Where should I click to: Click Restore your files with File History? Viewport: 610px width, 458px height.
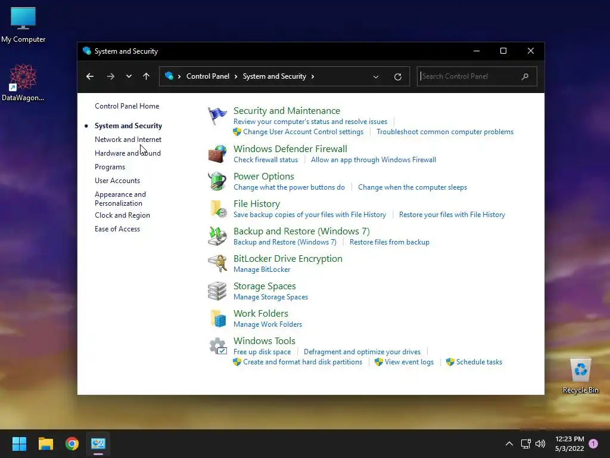pos(452,215)
